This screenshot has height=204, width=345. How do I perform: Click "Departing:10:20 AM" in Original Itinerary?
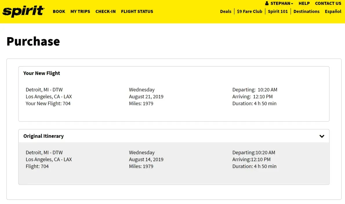pyautogui.click(x=254, y=152)
